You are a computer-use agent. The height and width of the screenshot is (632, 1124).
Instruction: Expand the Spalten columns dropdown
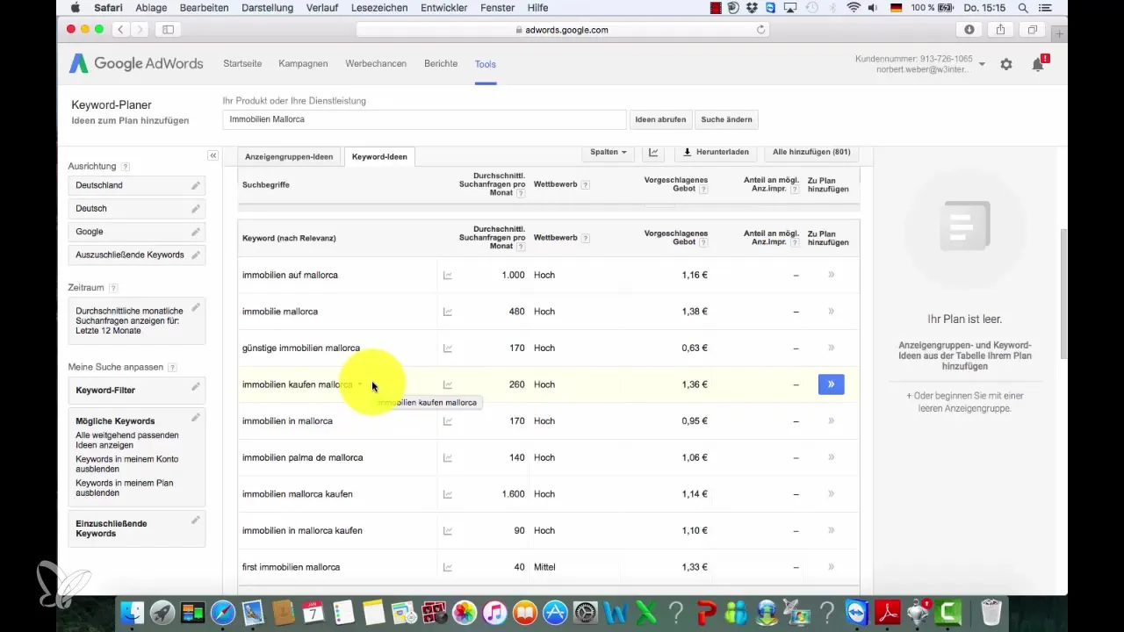(x=609, y=152)
